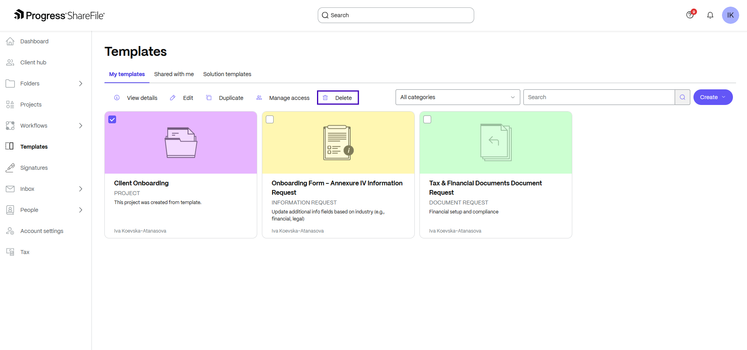Viewport: 747px width, 350px height.
Task: Click the magnifier button beside templates search
Action: point(683,97)
